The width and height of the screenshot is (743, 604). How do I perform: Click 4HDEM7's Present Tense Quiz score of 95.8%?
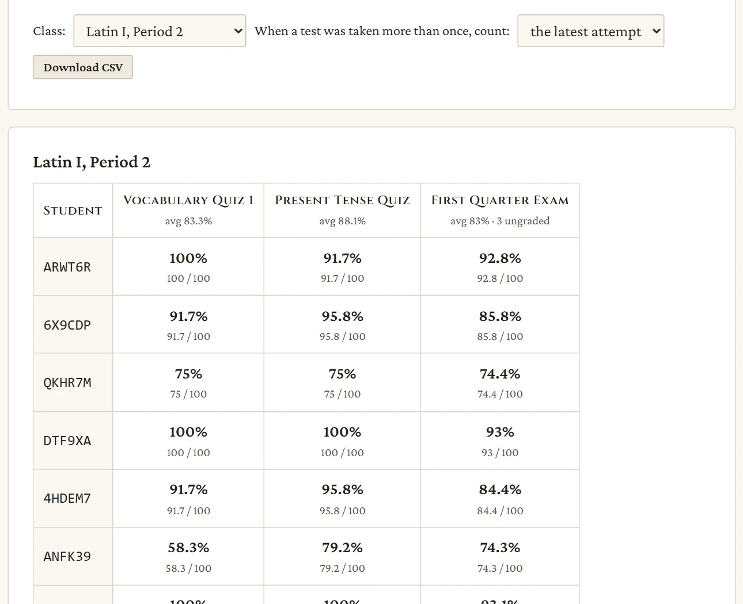[342, 490]
